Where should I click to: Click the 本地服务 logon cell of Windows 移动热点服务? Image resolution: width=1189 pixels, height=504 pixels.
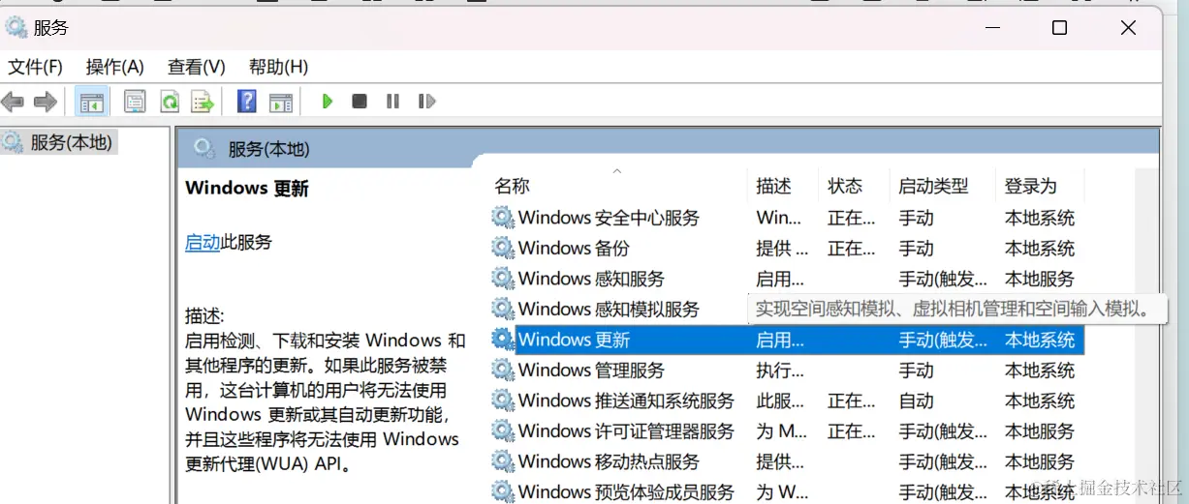pyautogui.click(x=1040, y=461)
